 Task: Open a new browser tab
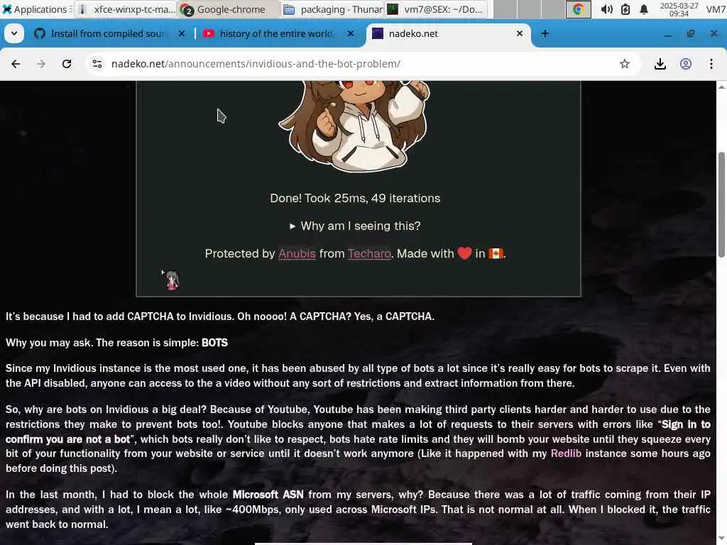(x=545, y=33)
